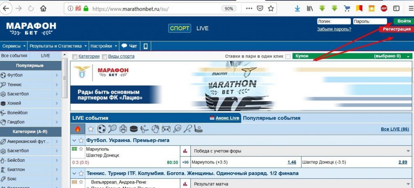Enable the Категории checkbox
This screenshot has width=414, height=188.
click(75, 56)
